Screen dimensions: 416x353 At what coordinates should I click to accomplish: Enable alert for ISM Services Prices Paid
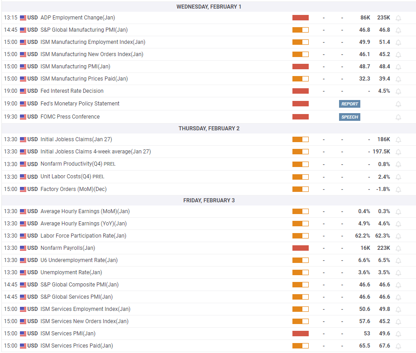coord(398,346)
